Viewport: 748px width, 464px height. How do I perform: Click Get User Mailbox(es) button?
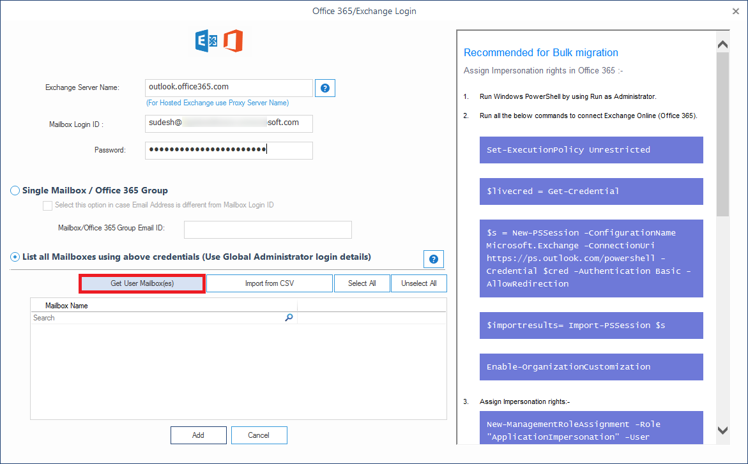tap(142, 283)
